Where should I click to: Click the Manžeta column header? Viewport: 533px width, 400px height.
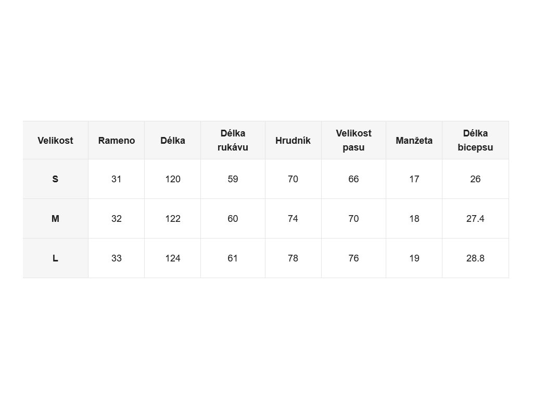414,140
